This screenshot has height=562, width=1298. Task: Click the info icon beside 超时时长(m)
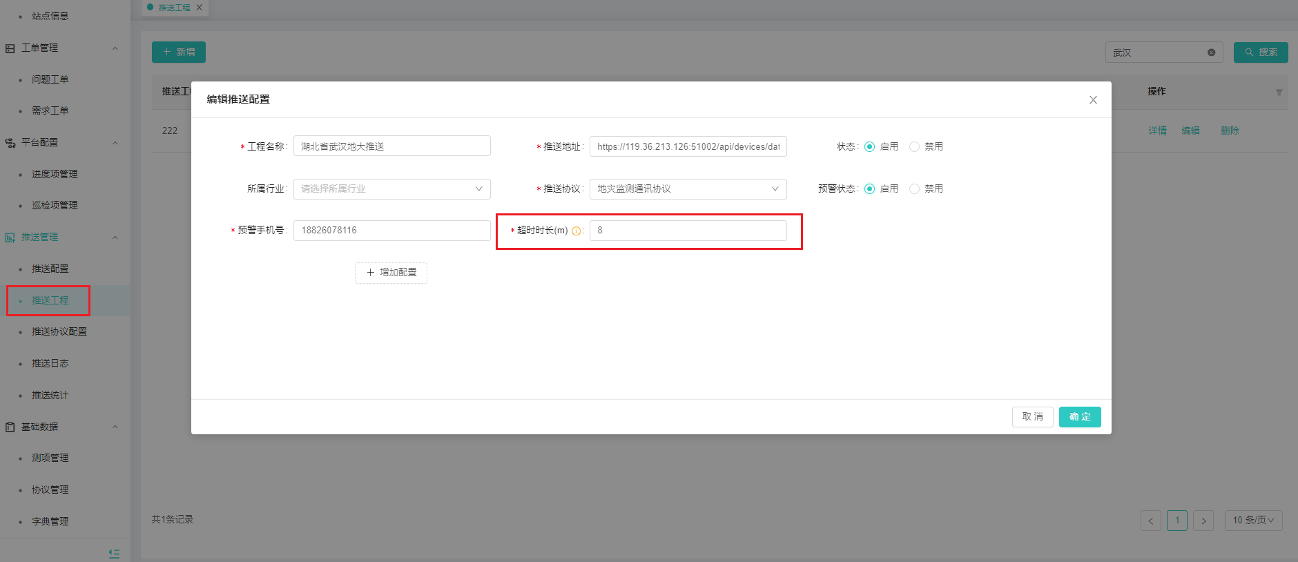pos(576,231)
